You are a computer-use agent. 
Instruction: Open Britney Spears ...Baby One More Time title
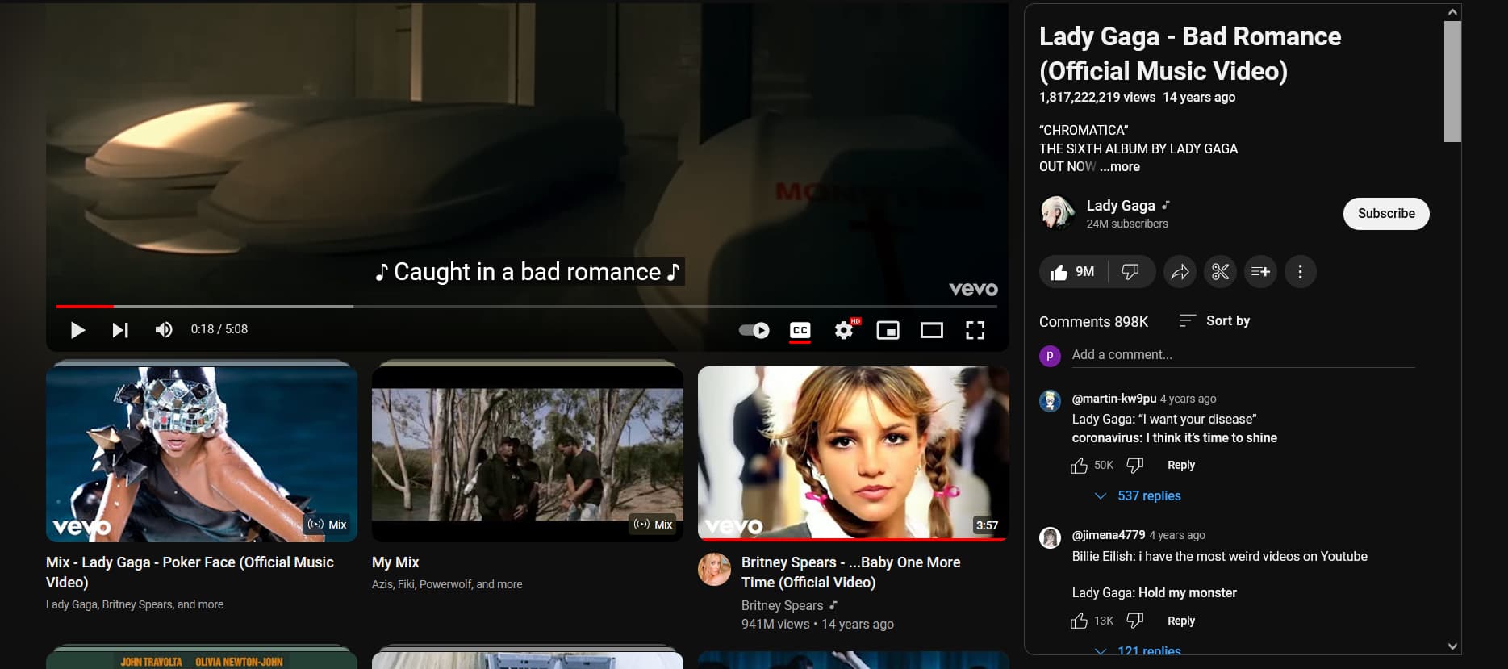click(x=850, y=572)
